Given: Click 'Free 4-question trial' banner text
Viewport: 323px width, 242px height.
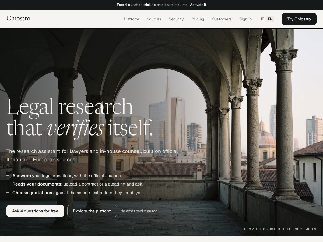Looking at the screenshot, I should click(152, 5).
